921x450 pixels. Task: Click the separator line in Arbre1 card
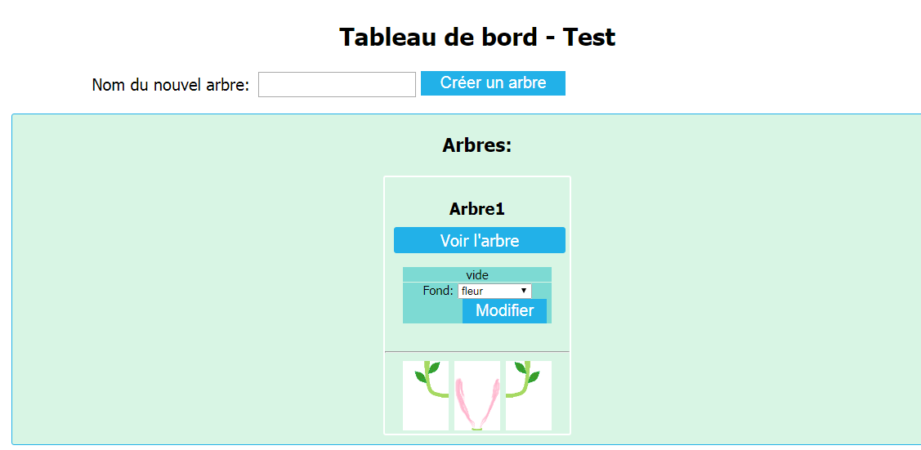coord(477,351)
